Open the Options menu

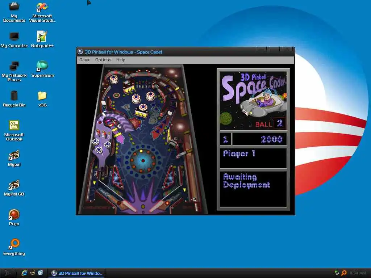[103, 60]
